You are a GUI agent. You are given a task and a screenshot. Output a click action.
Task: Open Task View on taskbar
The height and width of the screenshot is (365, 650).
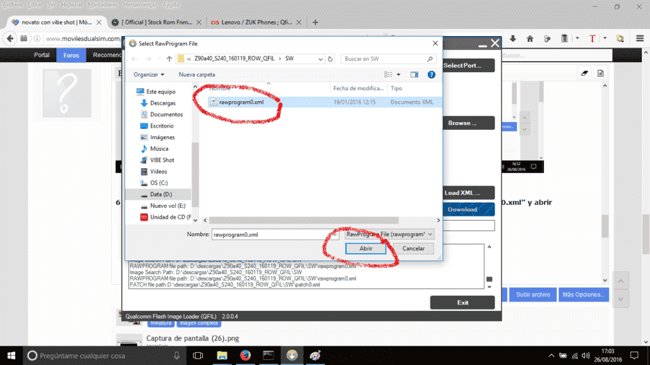(198, 356)
